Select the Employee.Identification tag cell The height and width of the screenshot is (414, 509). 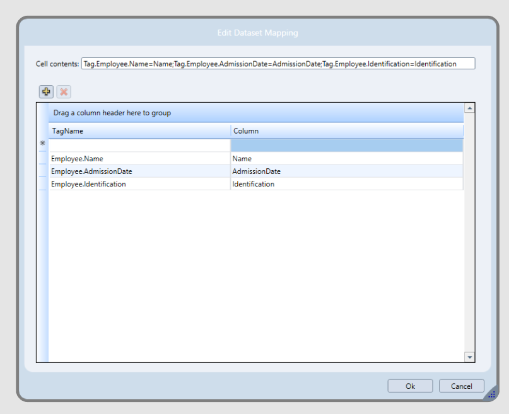coord(139,184)
